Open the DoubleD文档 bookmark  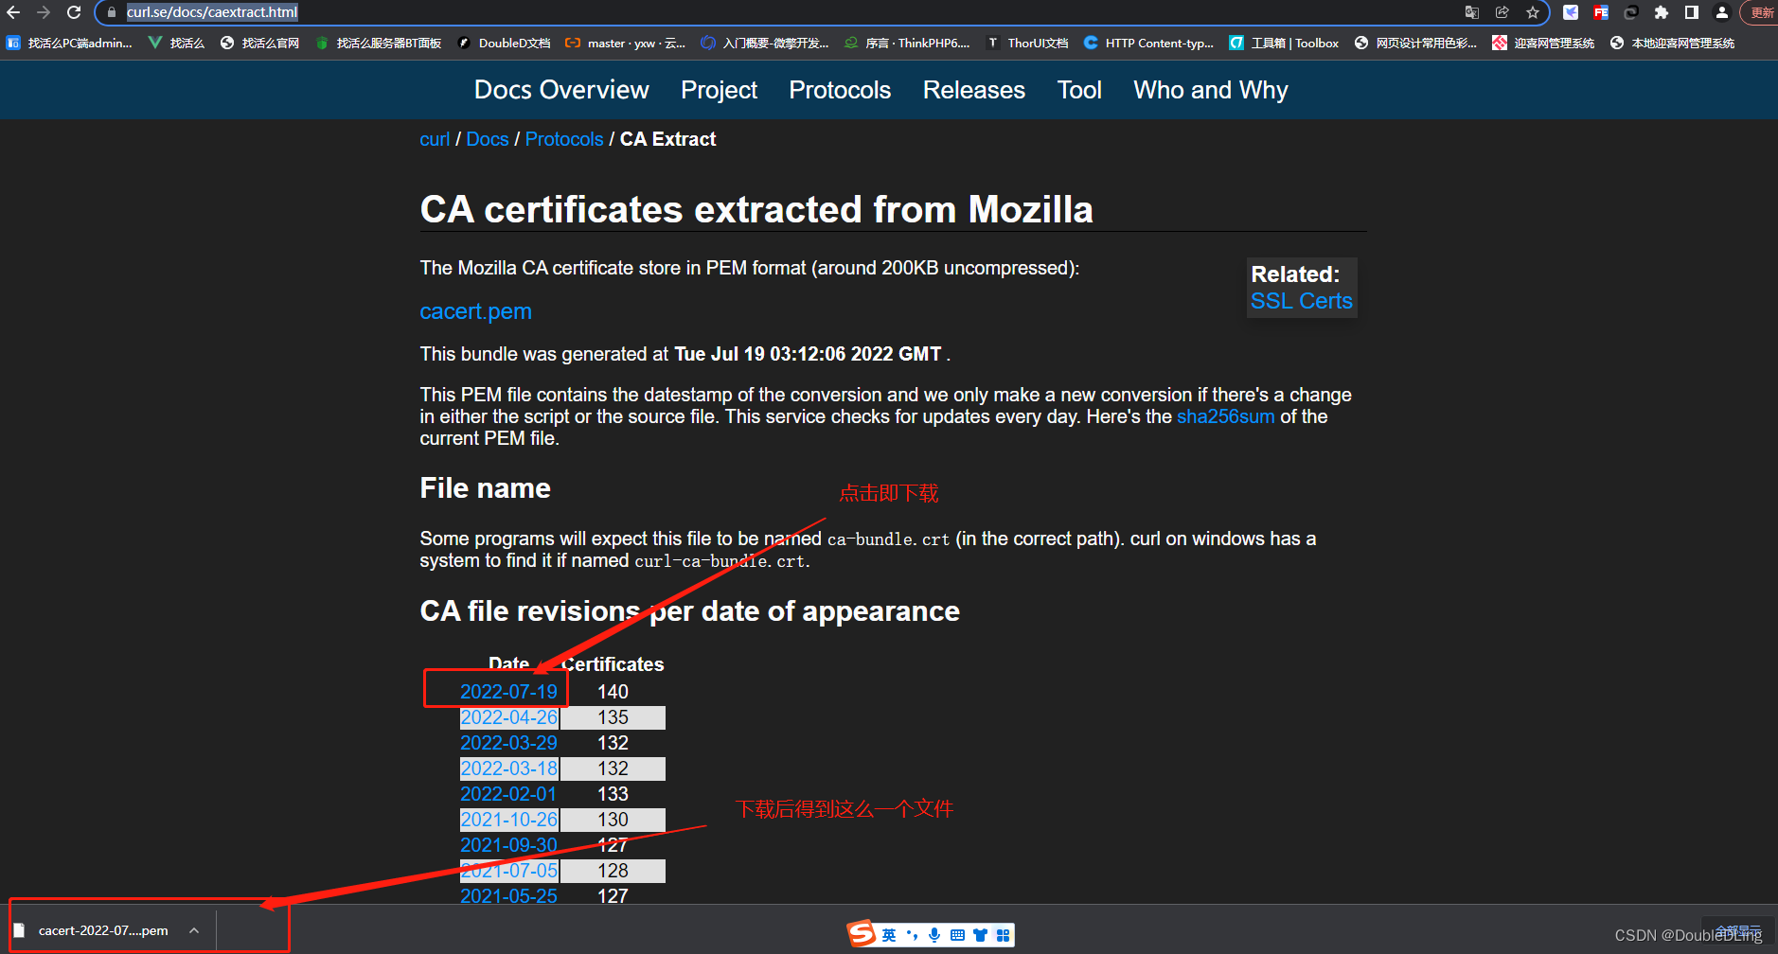point(504,43)
